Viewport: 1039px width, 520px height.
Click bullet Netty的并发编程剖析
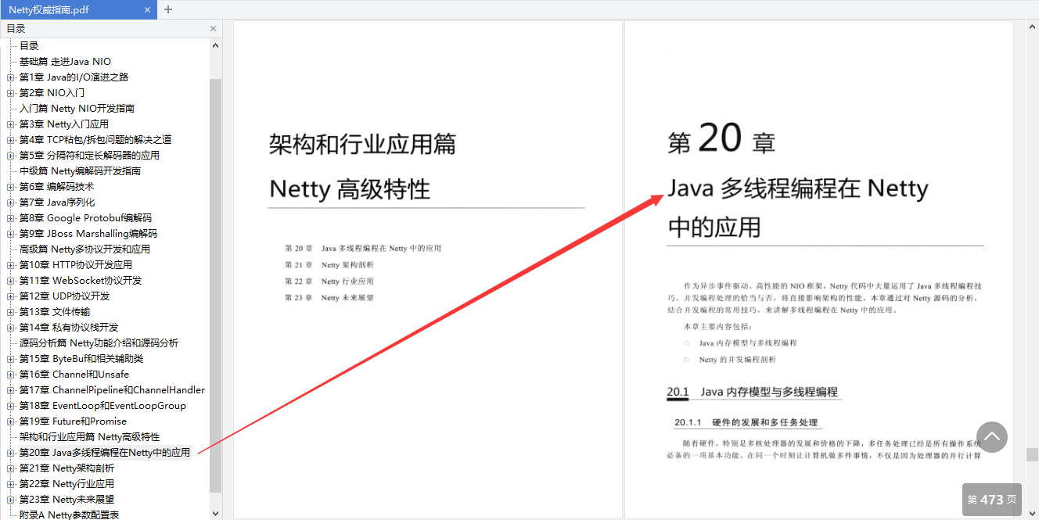tap(738, 360)
